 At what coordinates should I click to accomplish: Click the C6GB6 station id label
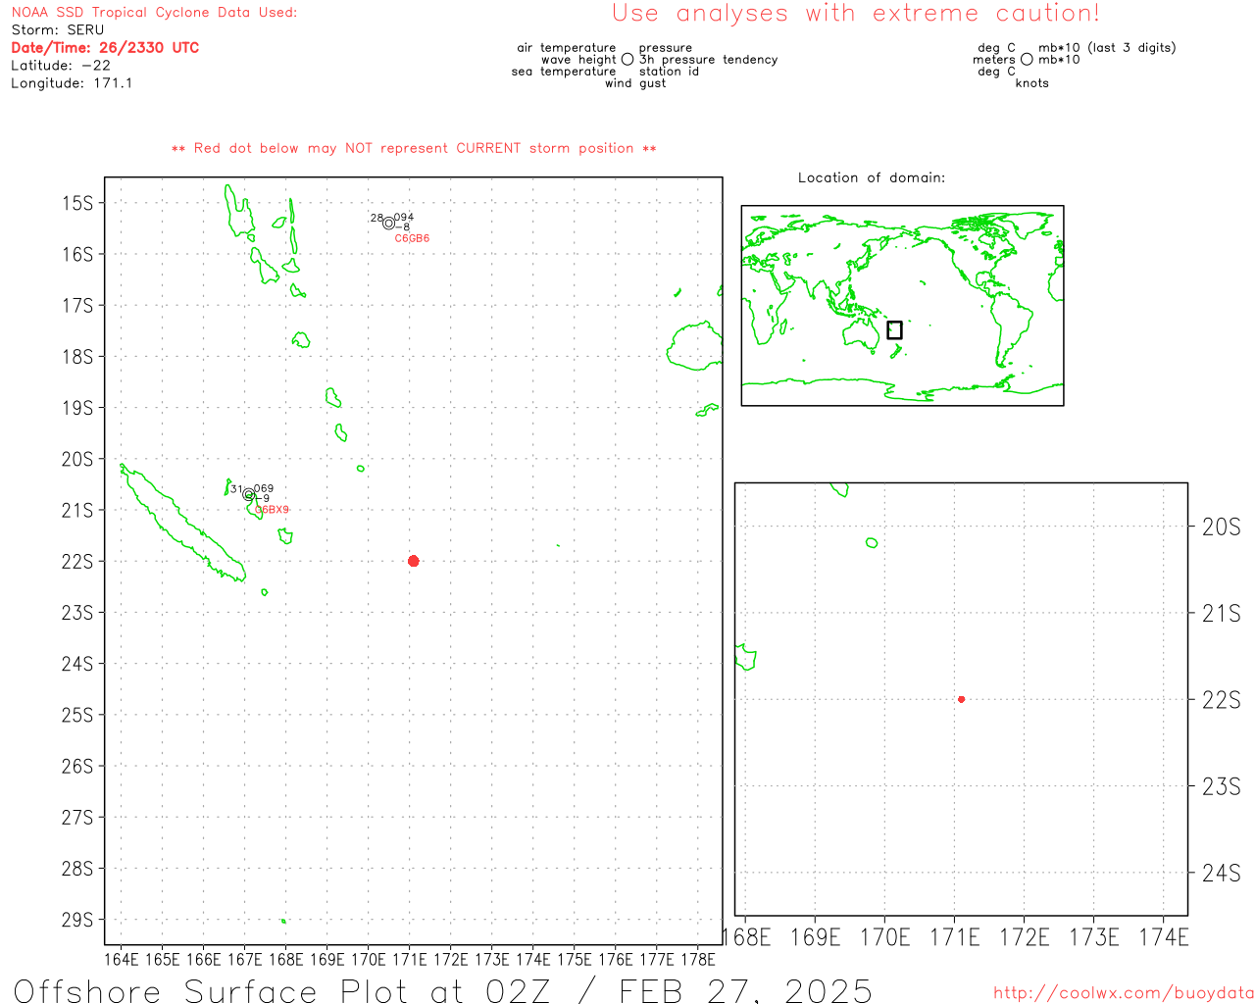[x=412, y=238]
